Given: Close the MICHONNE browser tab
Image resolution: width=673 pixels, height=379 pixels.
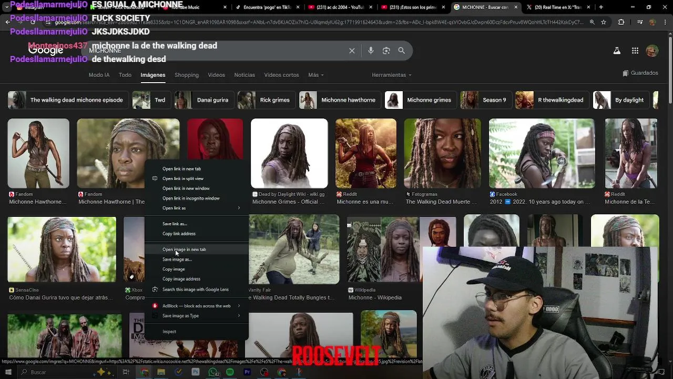Looking at the screenshot, I should pos(515,7).
